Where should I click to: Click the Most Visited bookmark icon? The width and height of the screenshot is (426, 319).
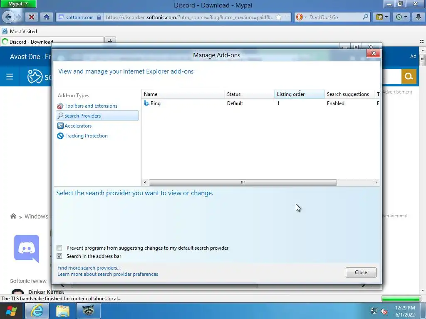5,32
